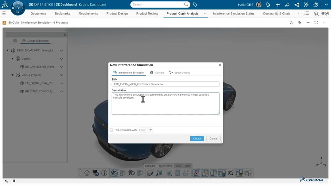Click the clipboard check icon in toolbar
Image resolution: width=331 pixels, height=186 pixels.
[178, 173]
